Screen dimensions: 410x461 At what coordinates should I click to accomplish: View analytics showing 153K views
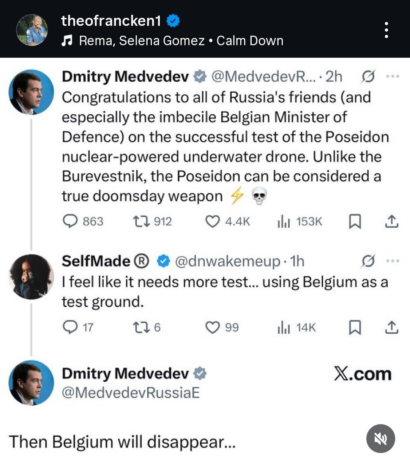(284, 221)
